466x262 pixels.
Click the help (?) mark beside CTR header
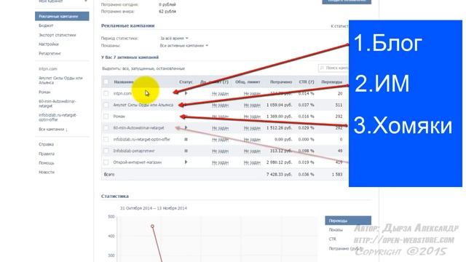[311, 82]
